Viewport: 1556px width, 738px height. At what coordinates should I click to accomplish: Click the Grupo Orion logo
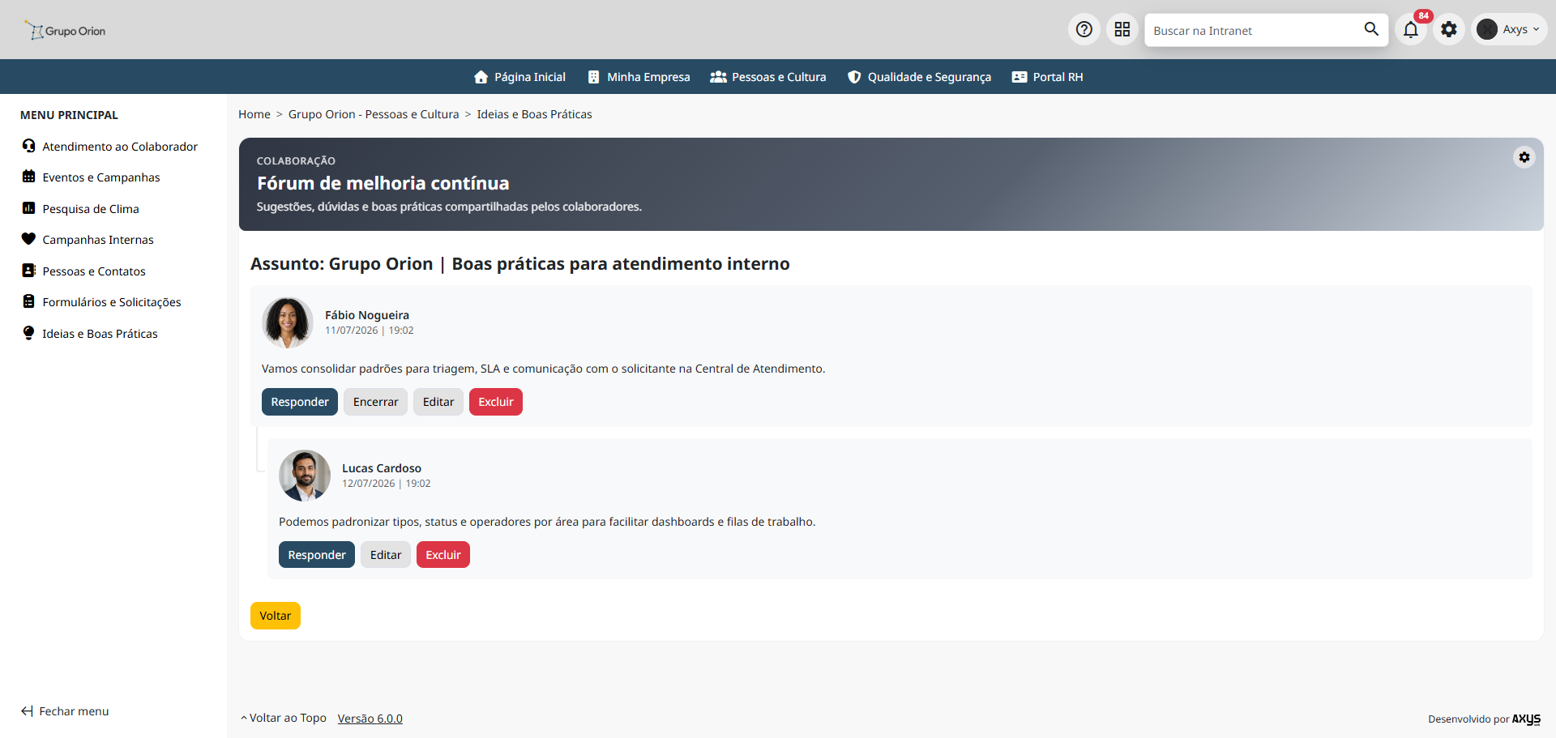pyautogui.click(x=65, y=31)
